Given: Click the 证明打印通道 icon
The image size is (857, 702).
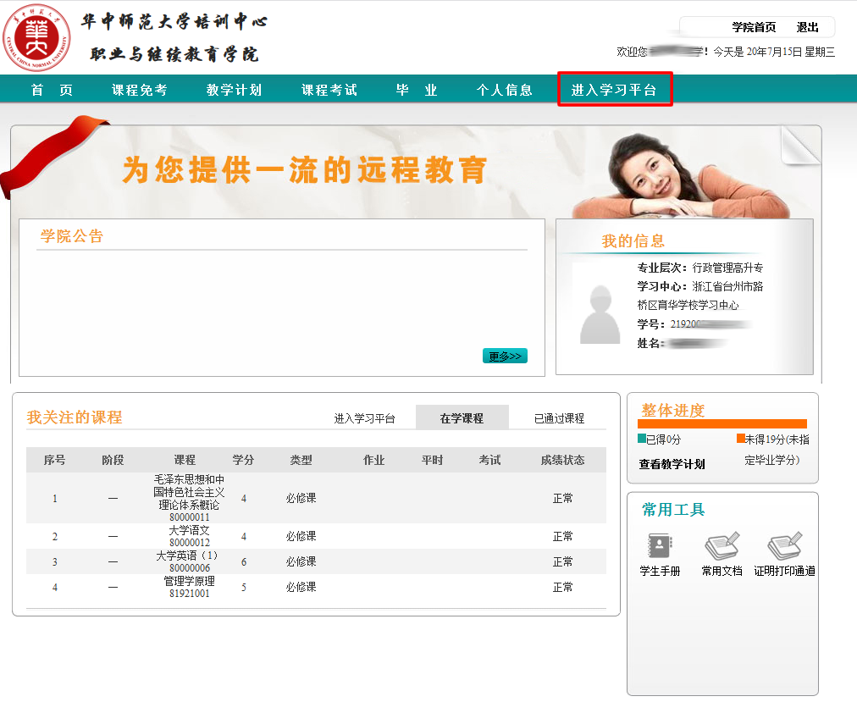Looking at the screenshot, I should [x=784, y=546].
